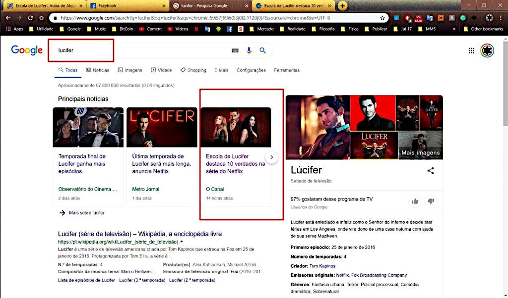508x298 pixels.
Task: Click the blue search magnifier icon
Action: click(x=262, y=50)
